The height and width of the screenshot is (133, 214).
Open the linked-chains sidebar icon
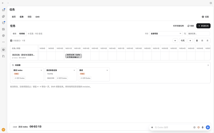click(3, 16)
